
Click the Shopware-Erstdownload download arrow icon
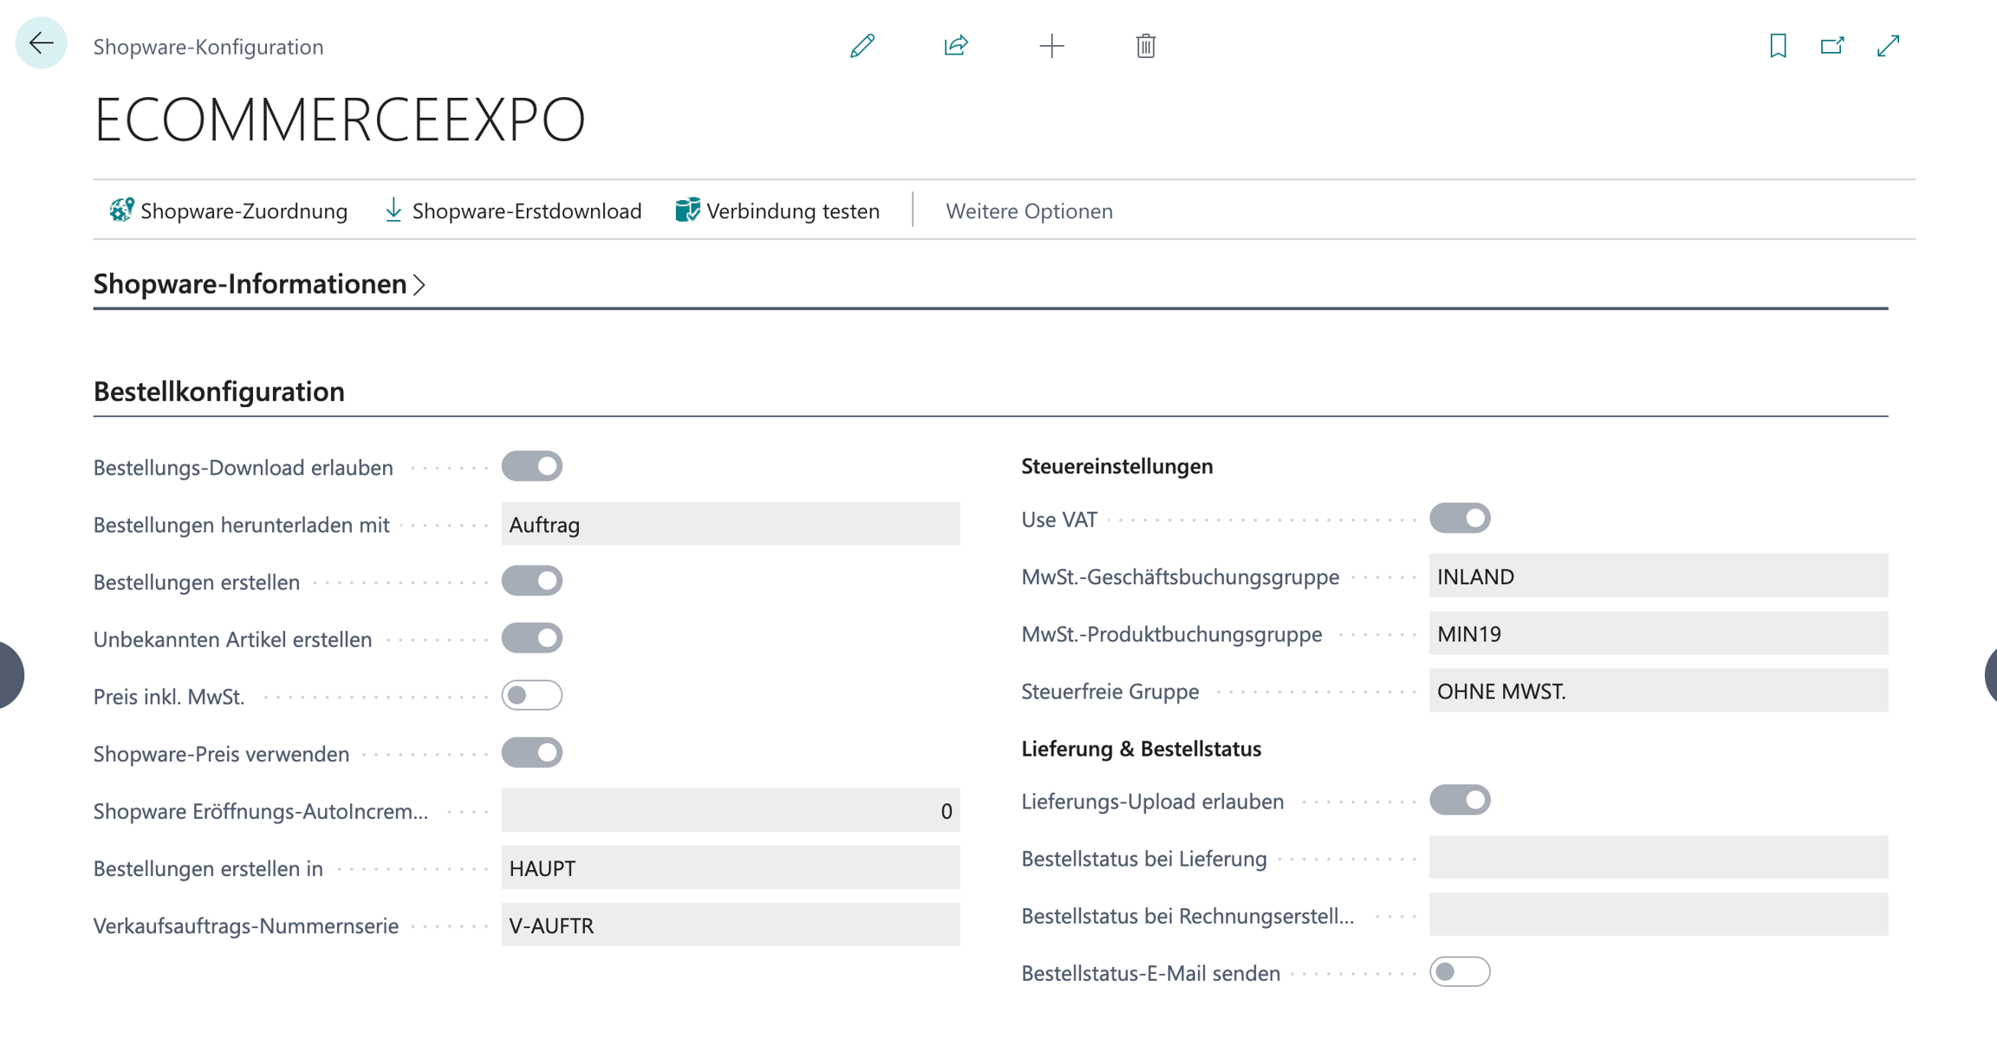pos(394,210)
